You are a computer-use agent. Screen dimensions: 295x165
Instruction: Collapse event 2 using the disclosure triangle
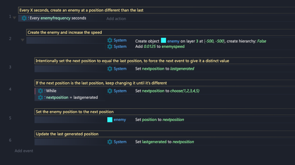point(22,40)
